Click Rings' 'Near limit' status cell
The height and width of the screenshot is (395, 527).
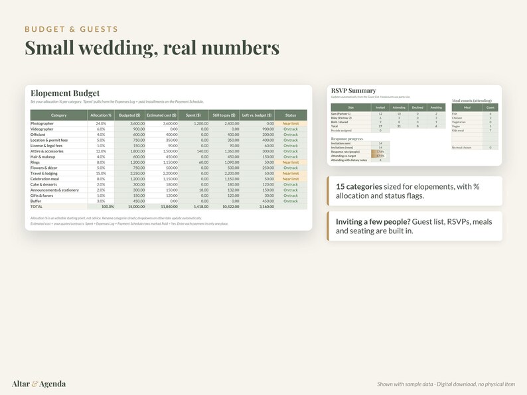[291, 162]
